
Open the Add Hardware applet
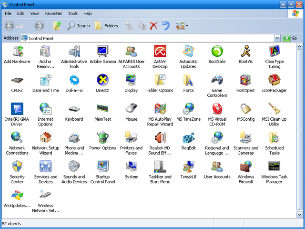point(17,54)
